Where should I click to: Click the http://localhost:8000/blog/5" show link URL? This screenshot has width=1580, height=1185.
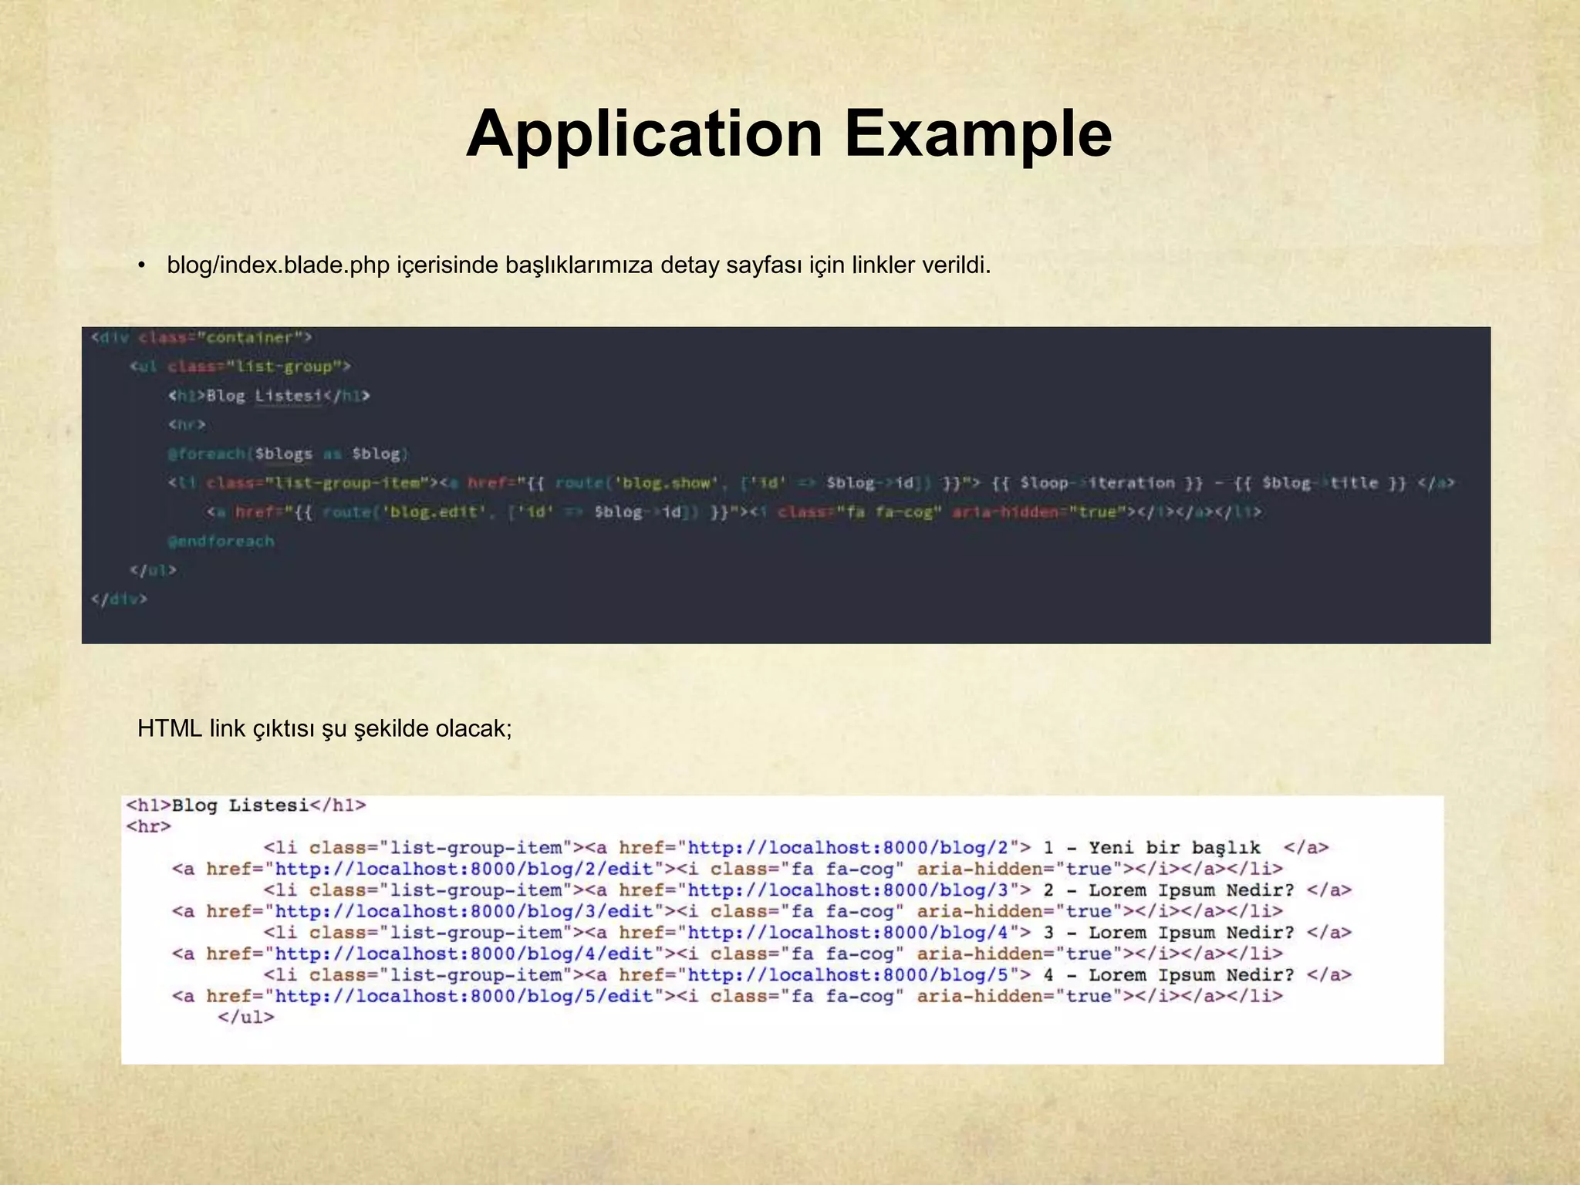(x=849, y=975)
